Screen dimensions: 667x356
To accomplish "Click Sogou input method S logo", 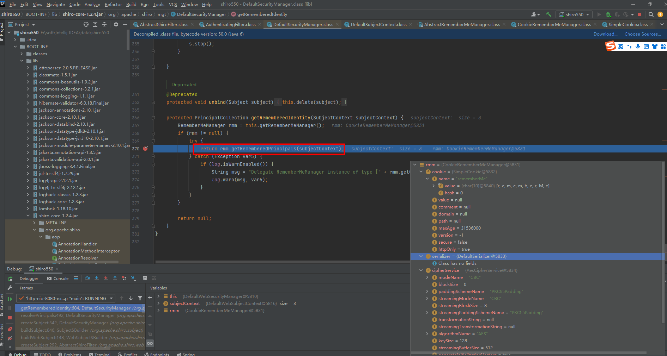I will (x=611, y=46).
